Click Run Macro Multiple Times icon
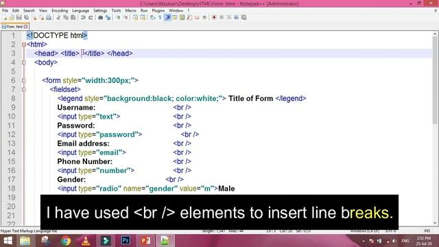This screenshot has height=247, width=439. [x=236, y=17]
